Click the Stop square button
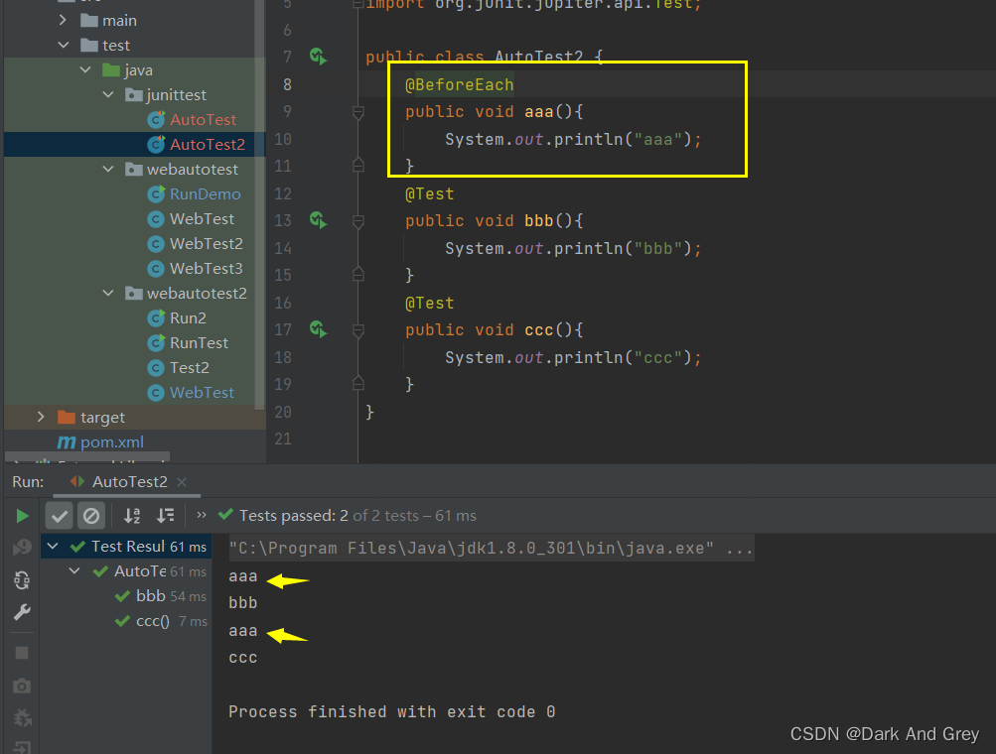Viewport: 996px width, 754px height. point(22,653)
